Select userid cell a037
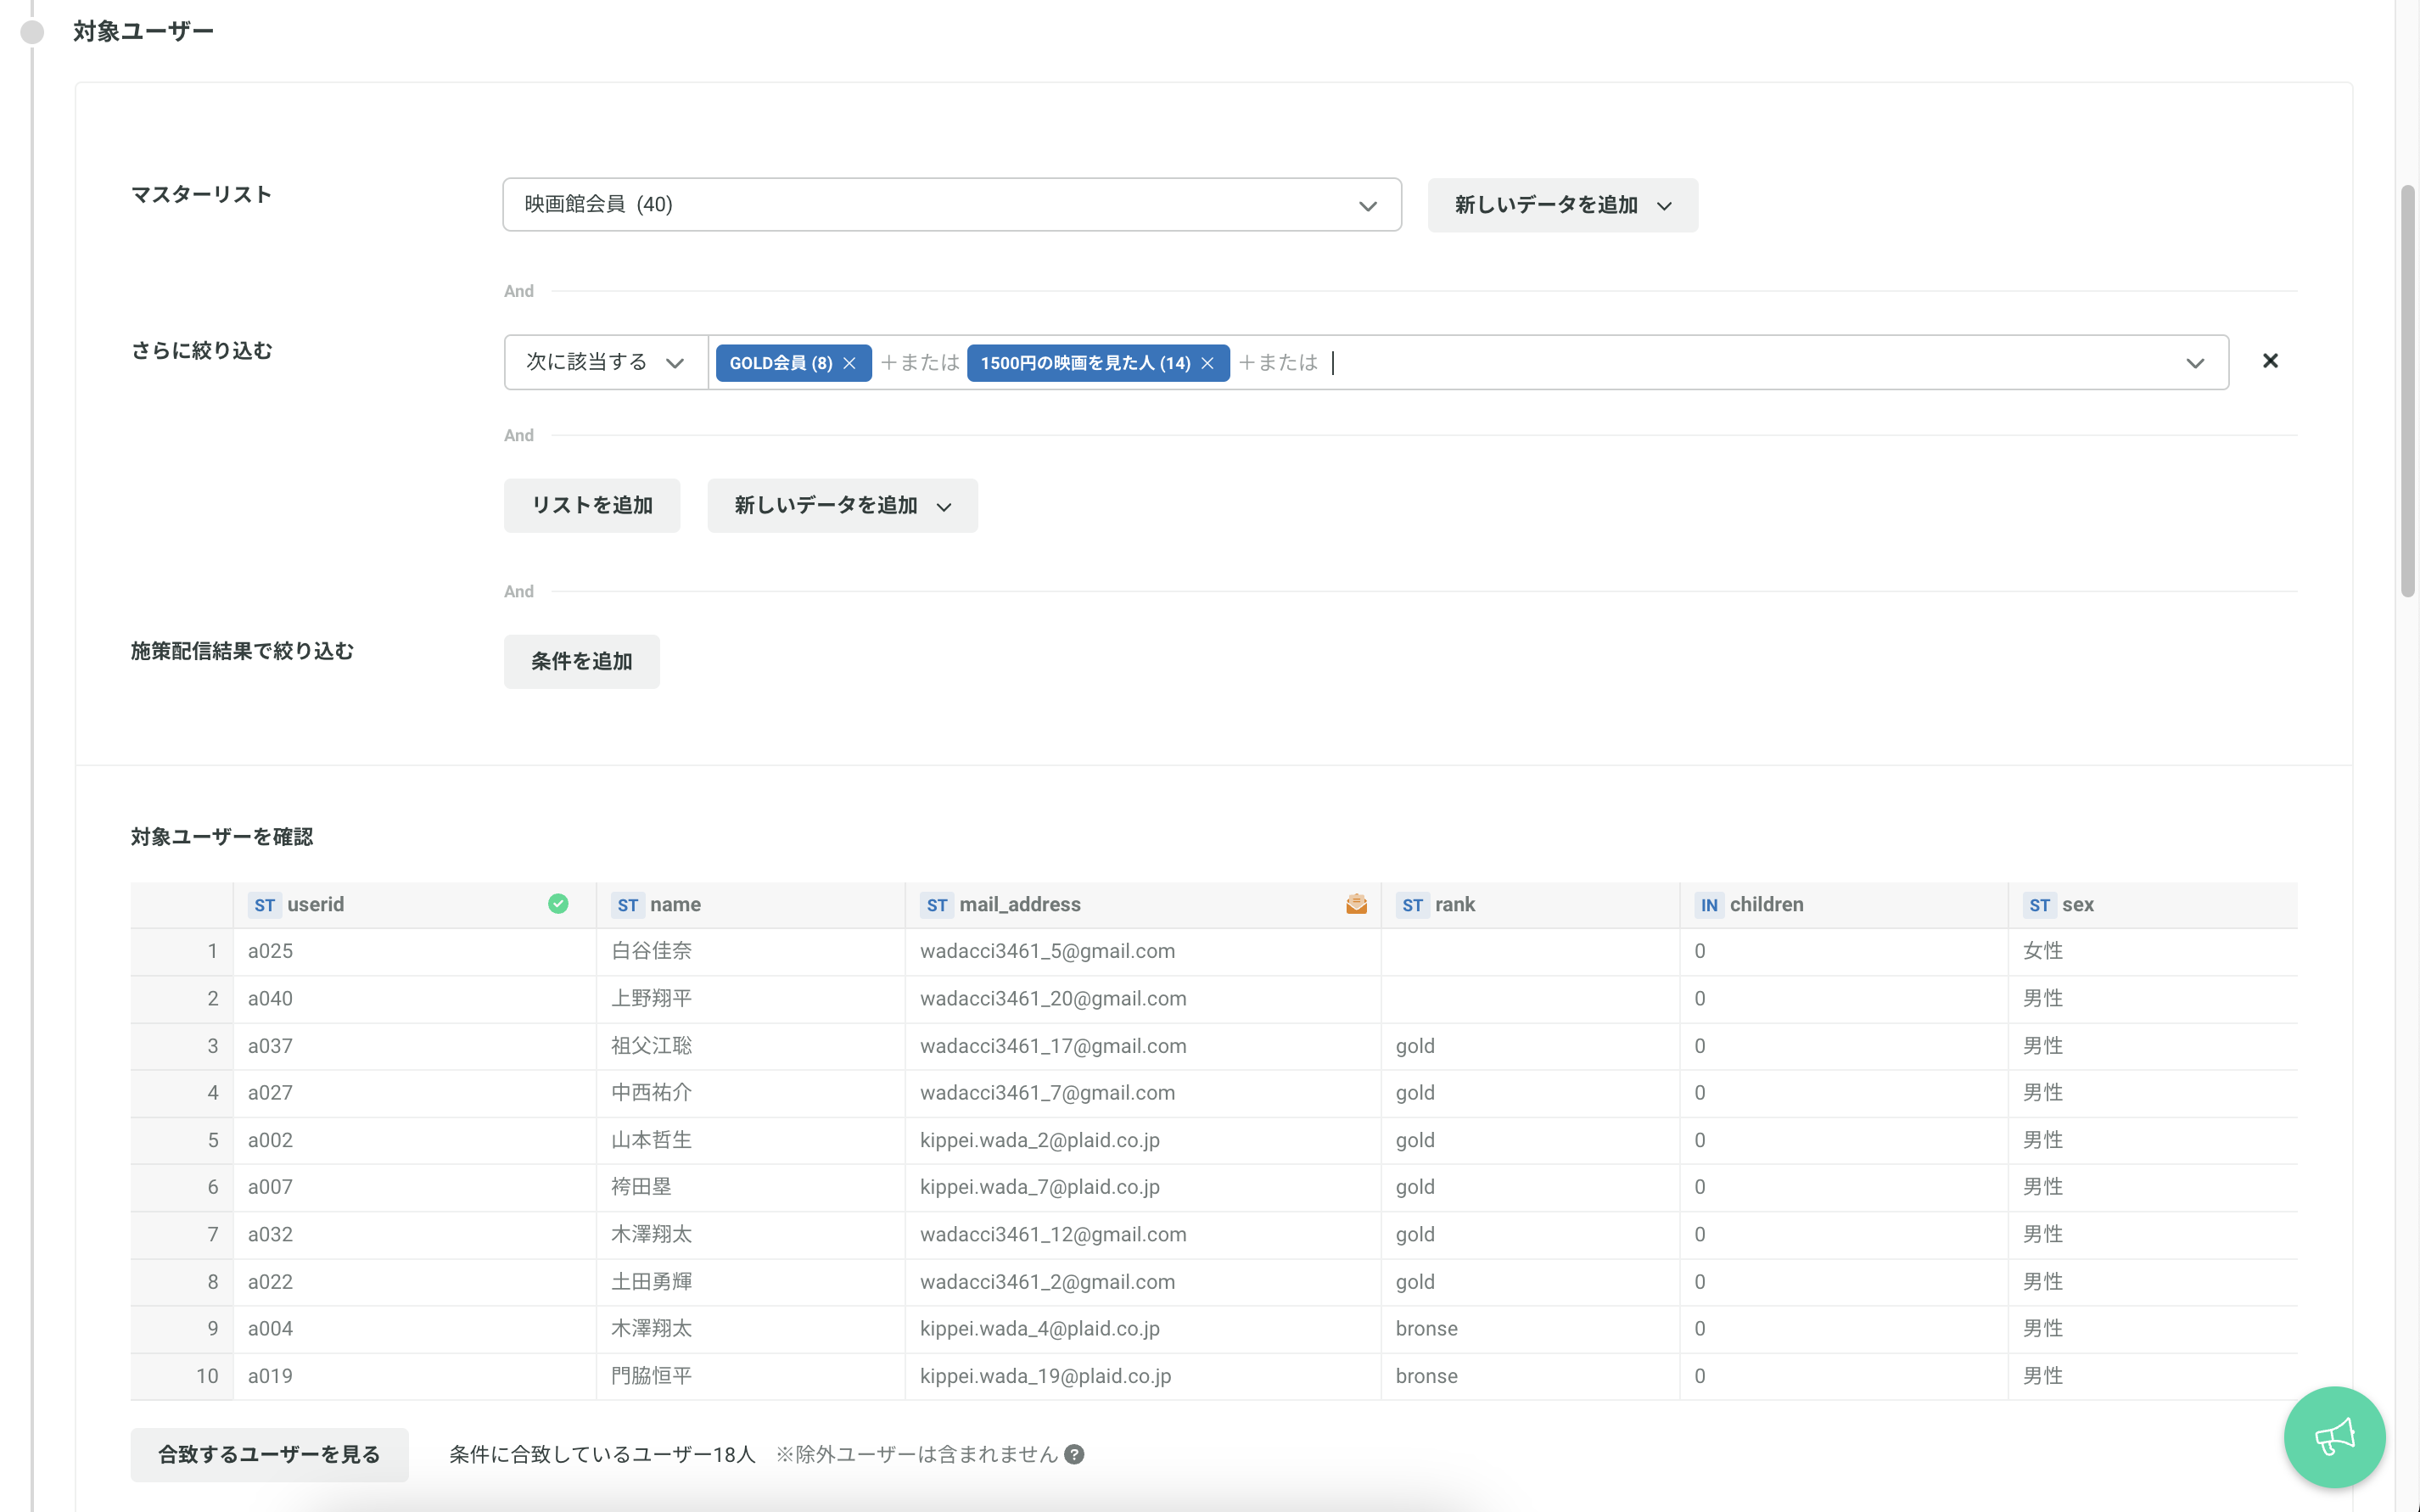2420x1512 pixels. [415, 1046]
